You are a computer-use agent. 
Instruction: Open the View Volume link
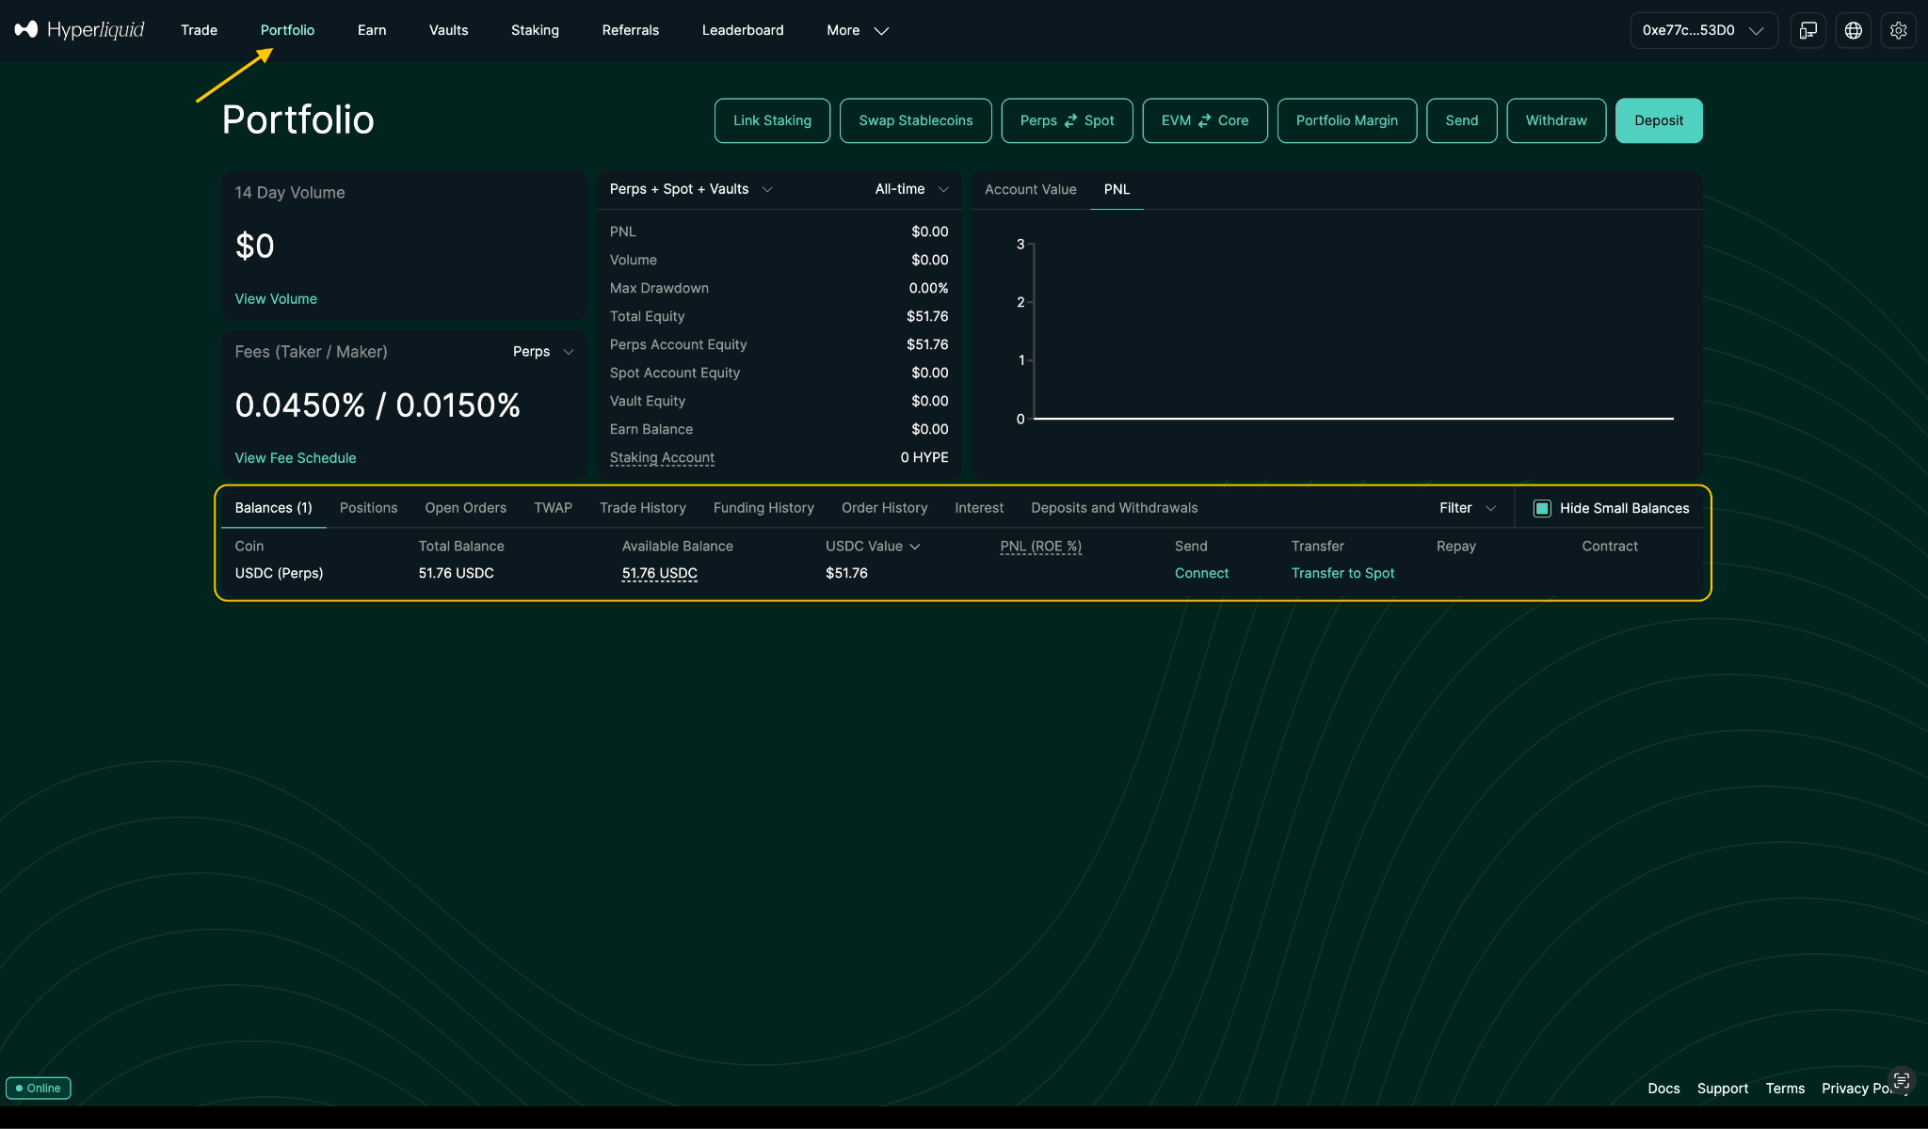click(276, 299)
